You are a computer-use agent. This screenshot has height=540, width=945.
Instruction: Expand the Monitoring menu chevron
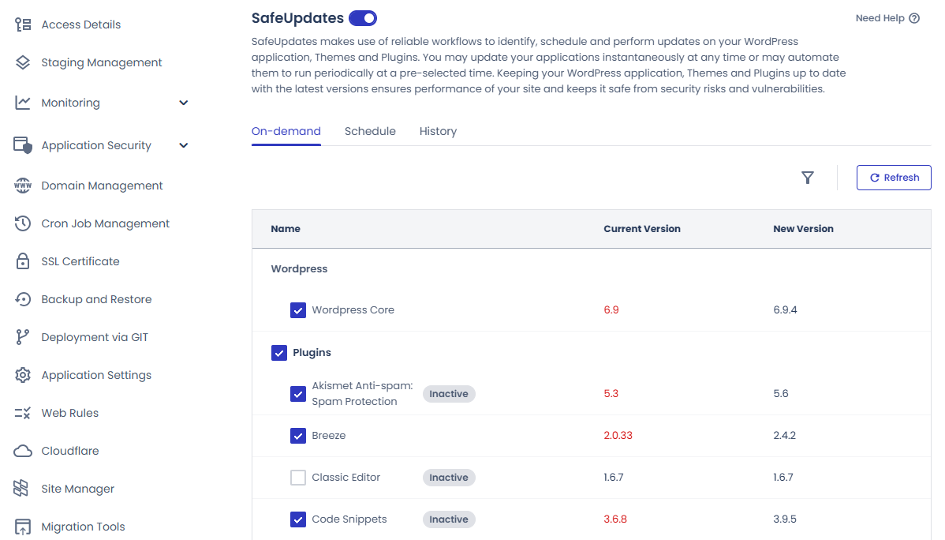click(x=184, y=103)
